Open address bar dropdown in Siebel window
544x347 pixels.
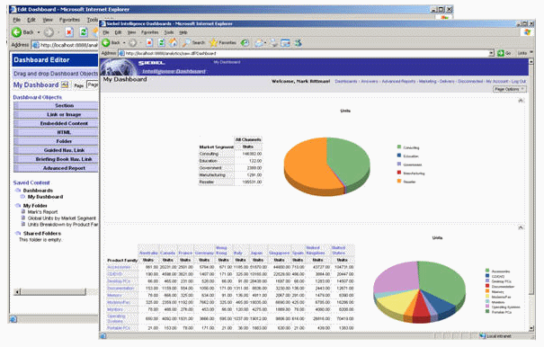tap(491, 53)
